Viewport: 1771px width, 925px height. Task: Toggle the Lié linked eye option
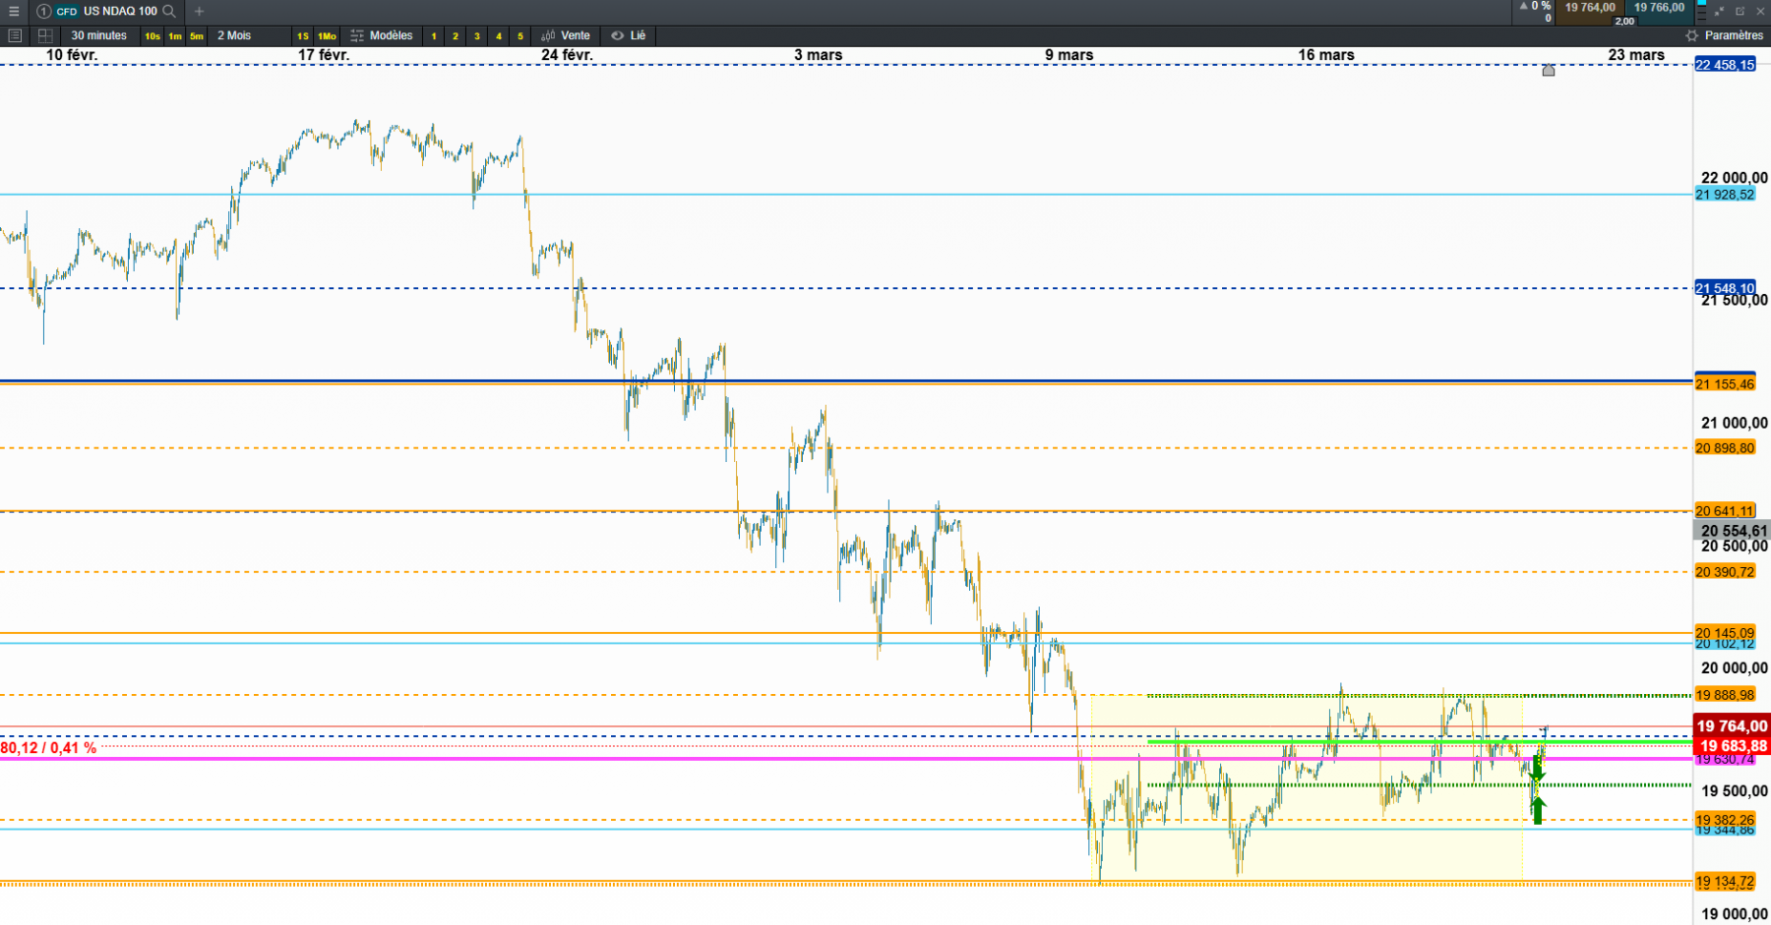pyautogui.click(x=629, y=35)
